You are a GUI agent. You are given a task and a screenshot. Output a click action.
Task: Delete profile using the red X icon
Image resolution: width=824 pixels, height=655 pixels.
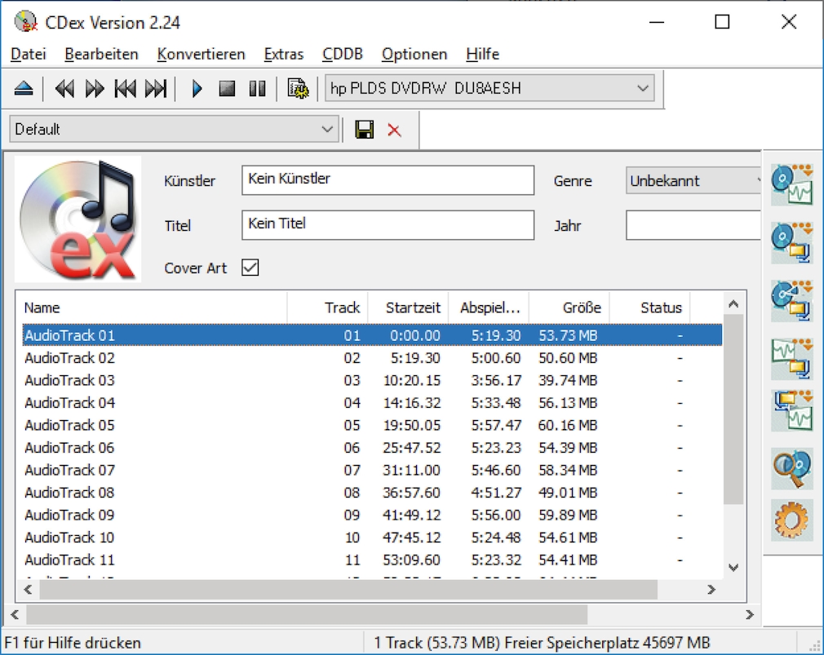coord(395,130)
